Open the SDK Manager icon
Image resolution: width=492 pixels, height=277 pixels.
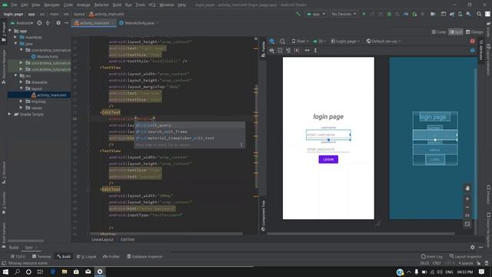point(468,14)
